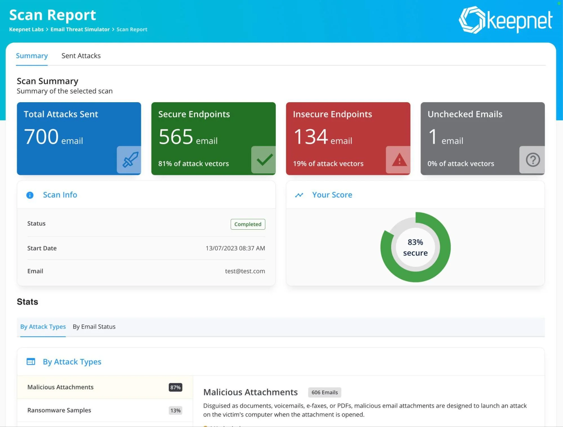Click the panel icon beside By Attack Types heading

click(32, 362)
